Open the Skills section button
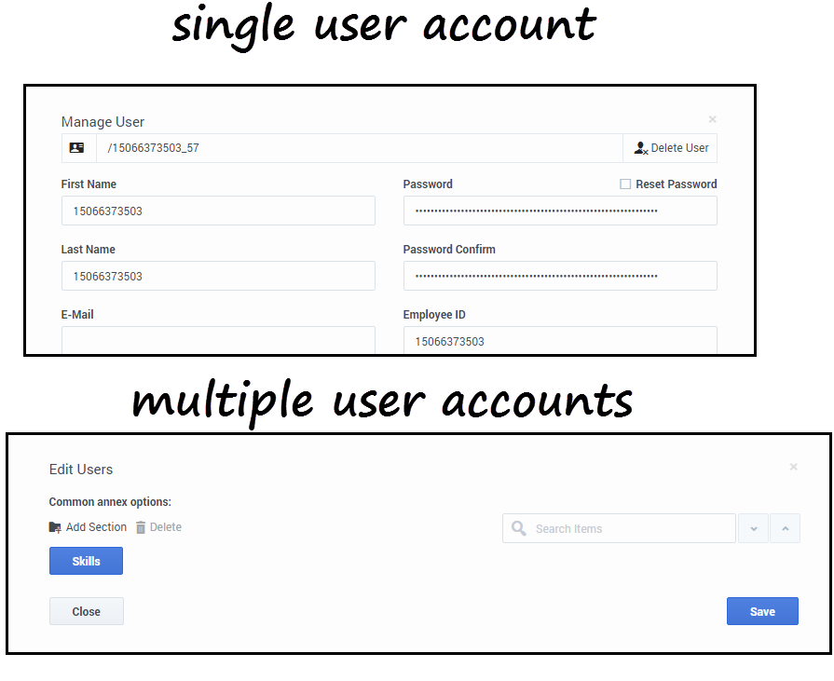The image size is (834, 681). coord(86,561)
